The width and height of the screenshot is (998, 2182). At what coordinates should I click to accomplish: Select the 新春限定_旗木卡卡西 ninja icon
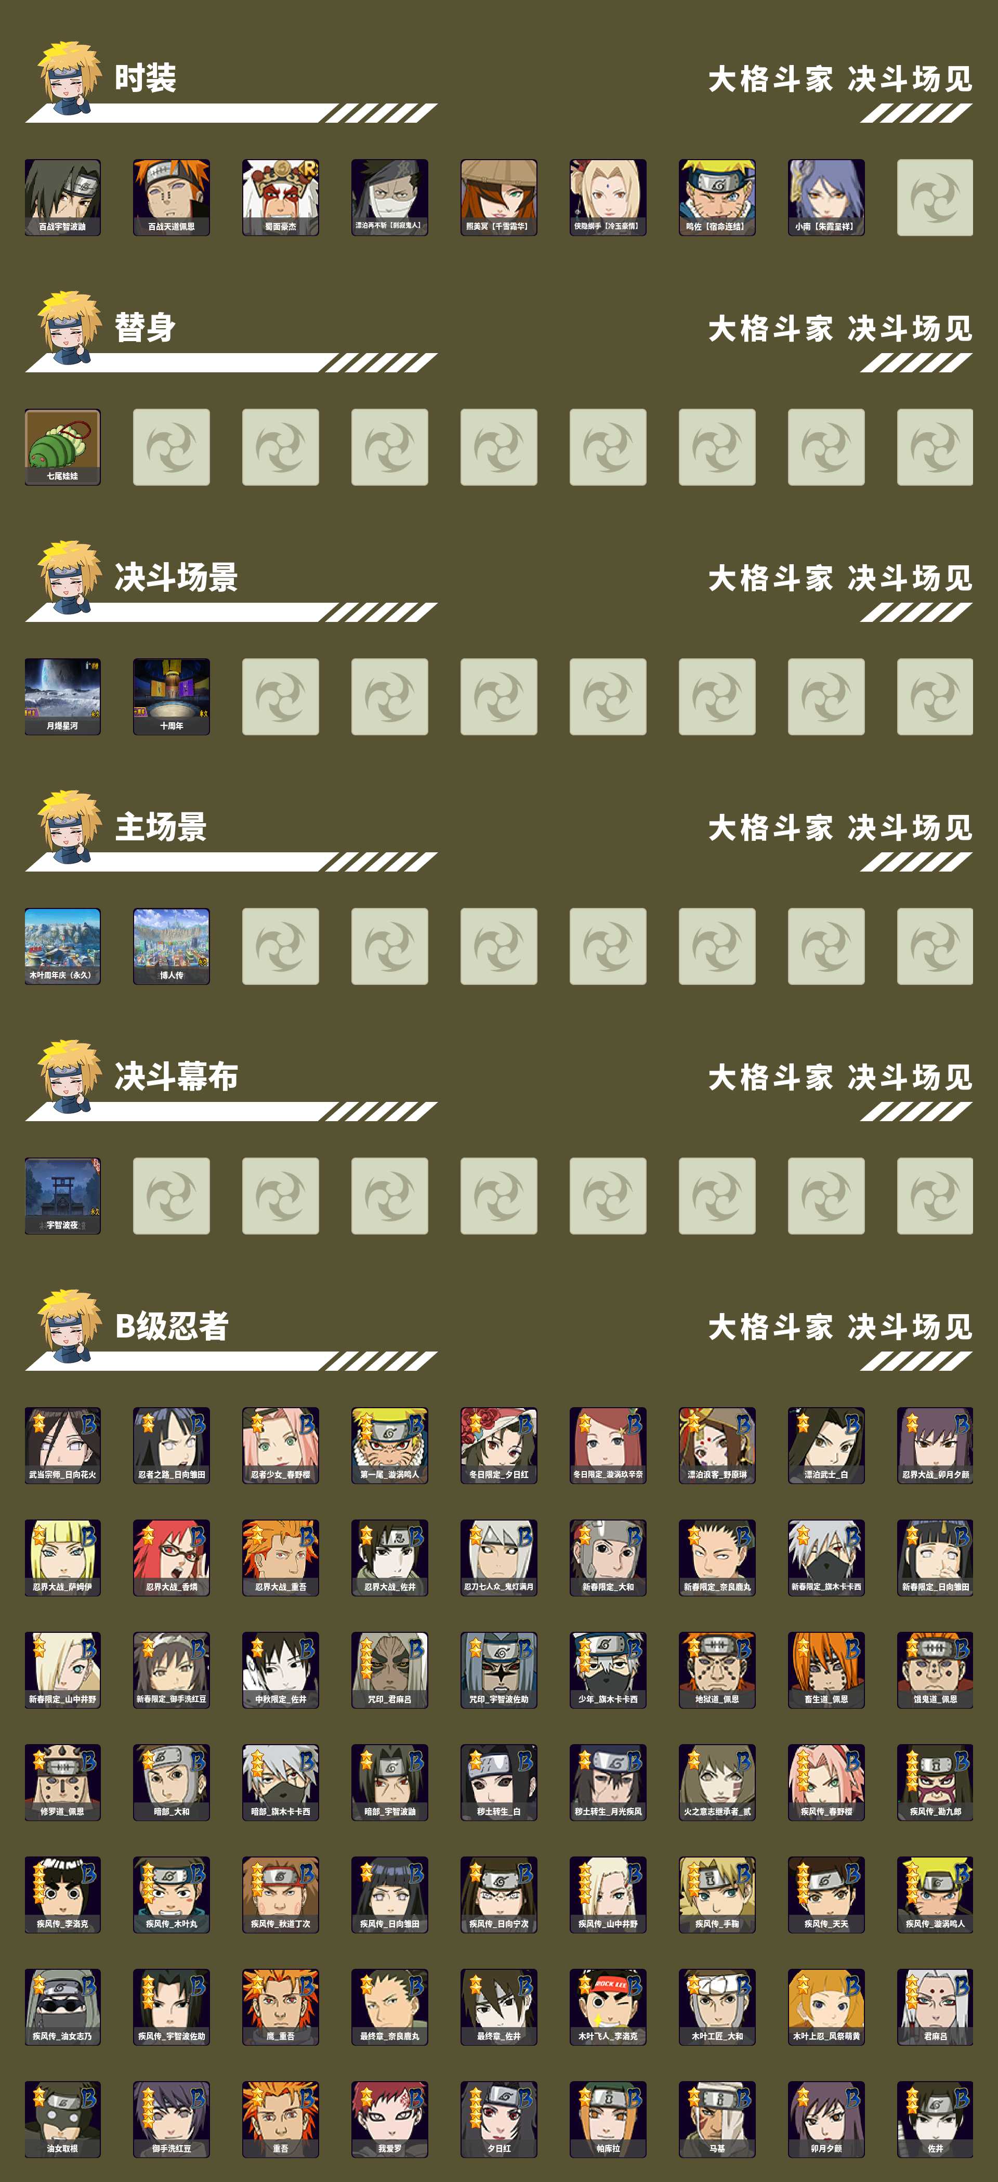pyautogui.click(x=826, y=1558)
